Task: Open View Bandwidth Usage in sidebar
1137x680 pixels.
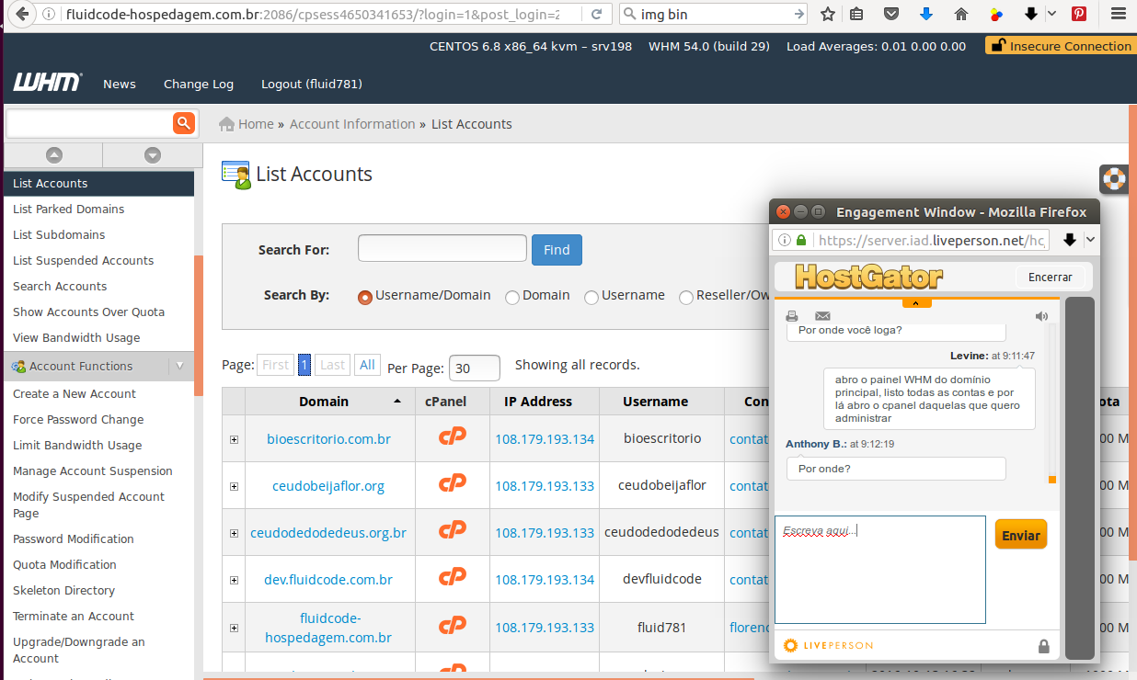Action: pos(76,337)
